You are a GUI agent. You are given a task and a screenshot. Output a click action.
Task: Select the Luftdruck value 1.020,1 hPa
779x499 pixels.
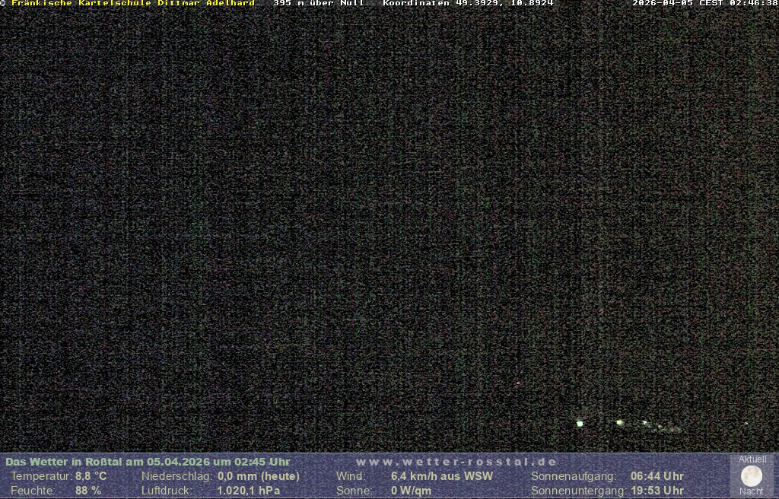tap(249, 491)
